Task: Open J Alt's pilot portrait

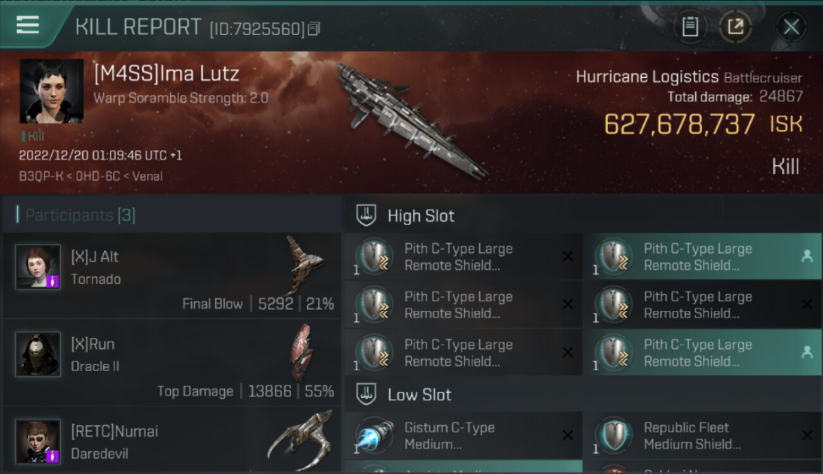Action: (38, 267)
